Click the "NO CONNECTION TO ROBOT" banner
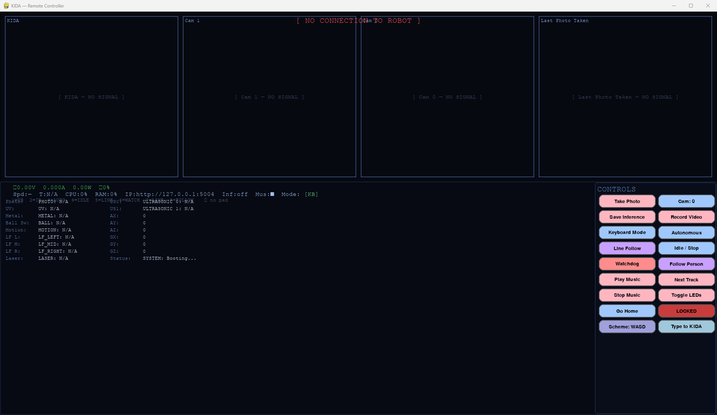This screenshot has height=415, width=717. coord(358,21)
